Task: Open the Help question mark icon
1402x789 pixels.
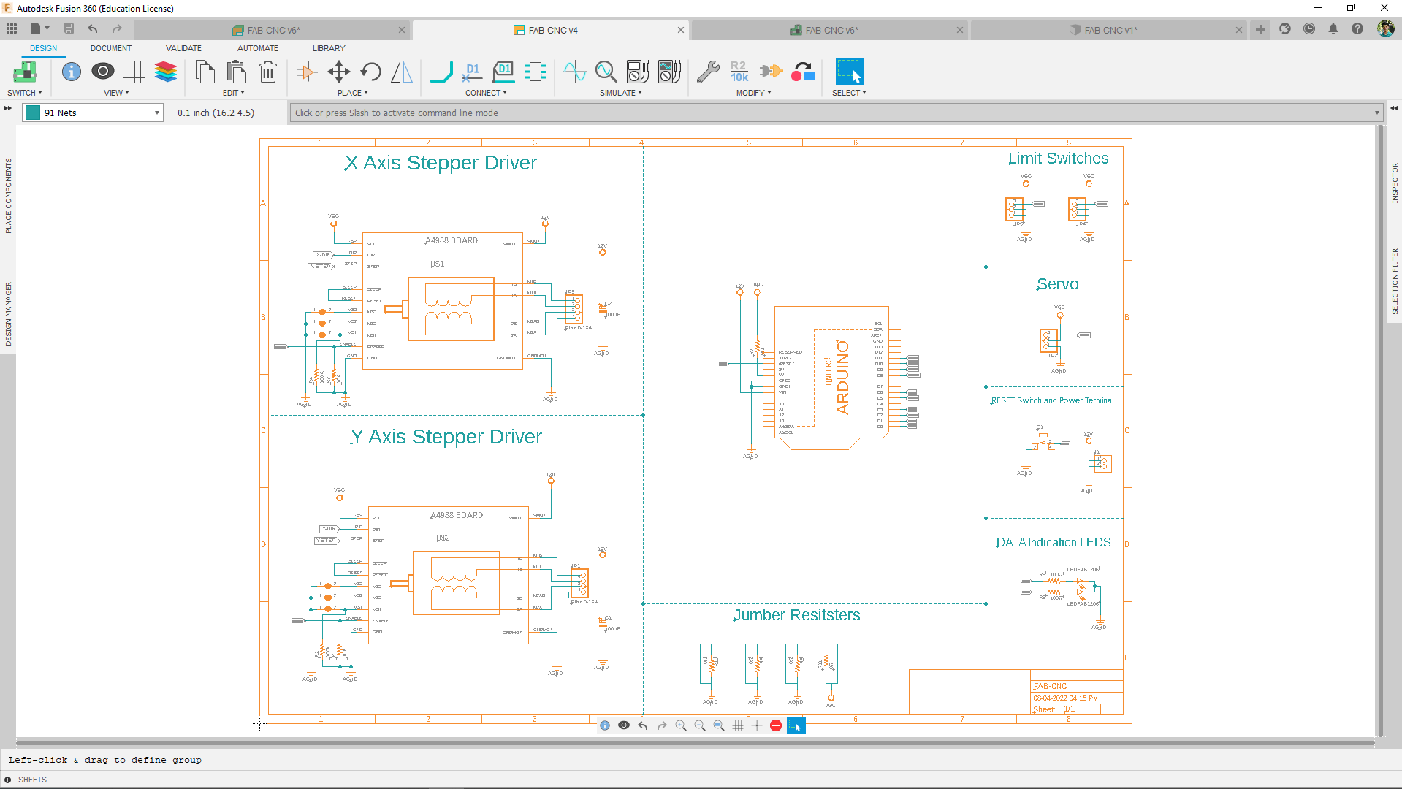Action: click(x=1357, y=29)
